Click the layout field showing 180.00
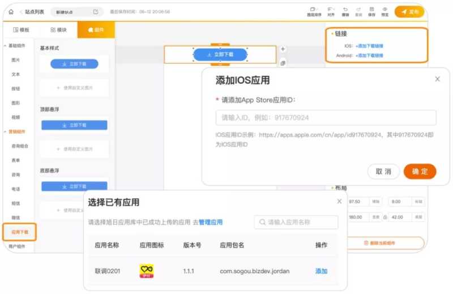Screen dimensions: 453x294 pos(358,217)
